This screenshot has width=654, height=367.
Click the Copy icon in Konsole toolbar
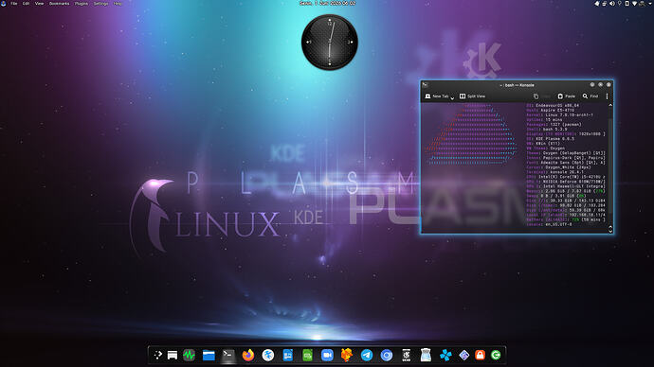click(x=536, y=96)
